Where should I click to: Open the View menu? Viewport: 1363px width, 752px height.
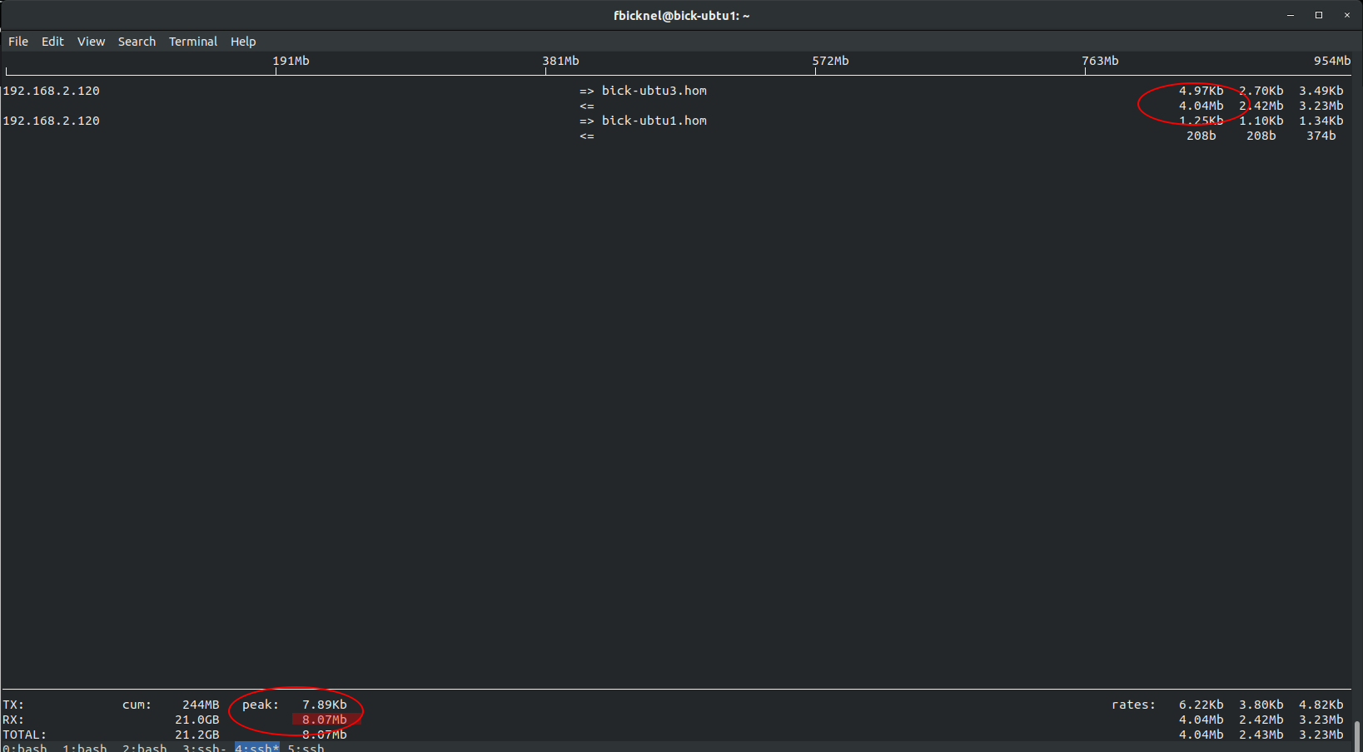click(91, 42)
